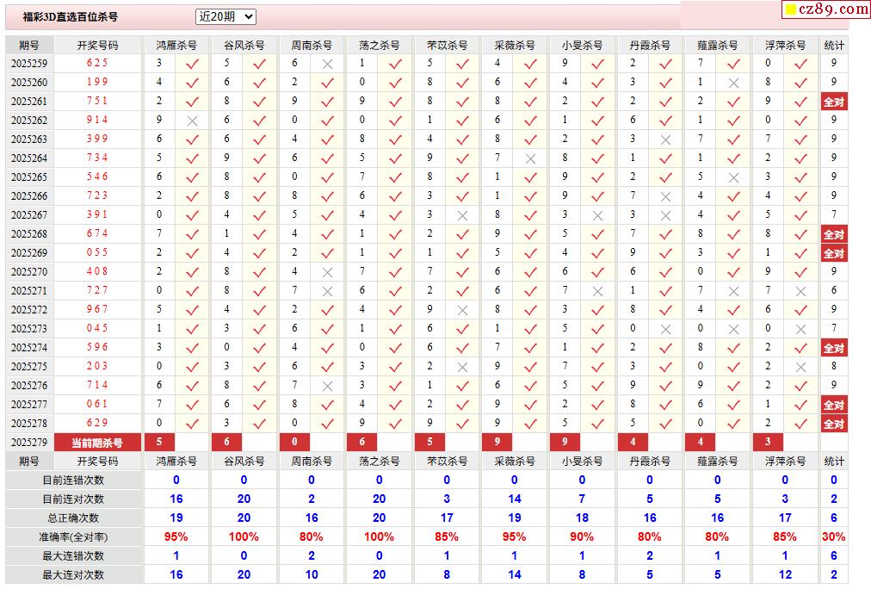Screen dimensions: 871x589
Task: Click the cross mark in 小旻杀号 for period 2025267
Action: click(x=597, y=215)
